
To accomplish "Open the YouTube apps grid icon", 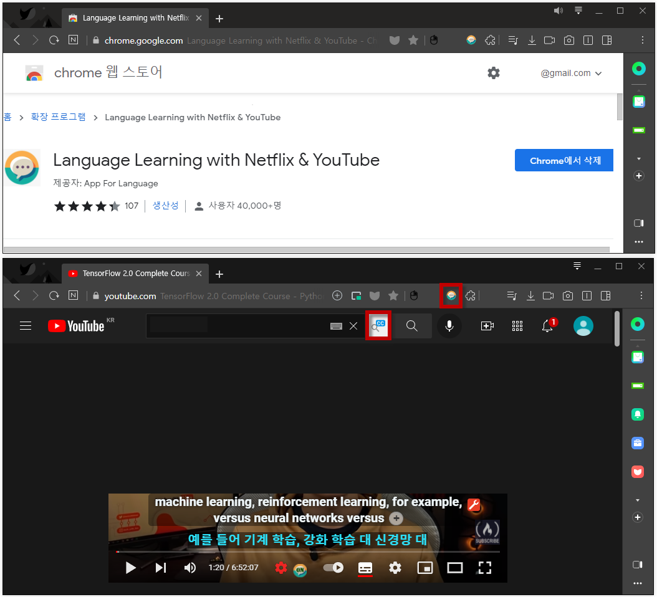I will (x=517, y=326).
